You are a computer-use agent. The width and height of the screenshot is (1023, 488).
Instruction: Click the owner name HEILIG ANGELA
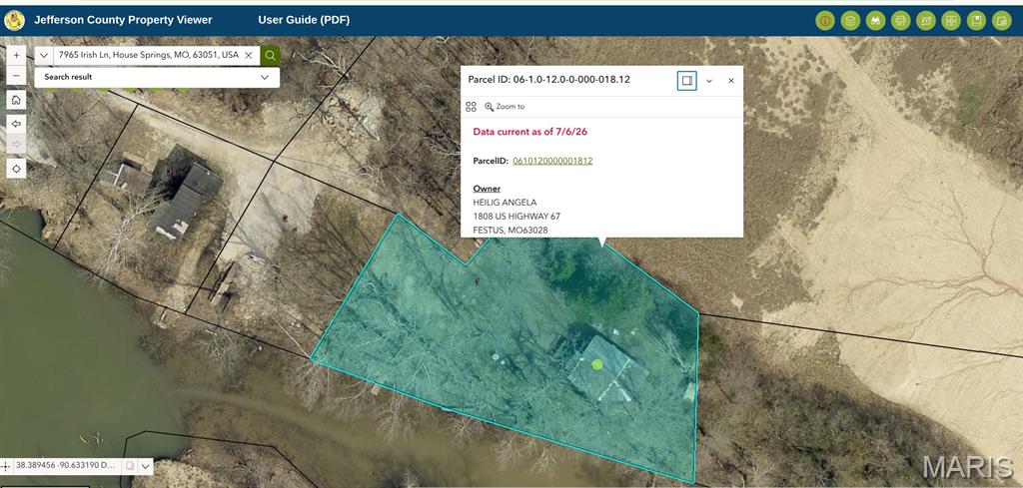505,202
